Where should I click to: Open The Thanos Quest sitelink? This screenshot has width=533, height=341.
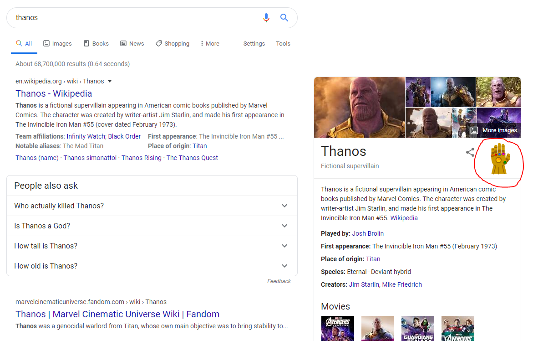(x=192, y=158)
